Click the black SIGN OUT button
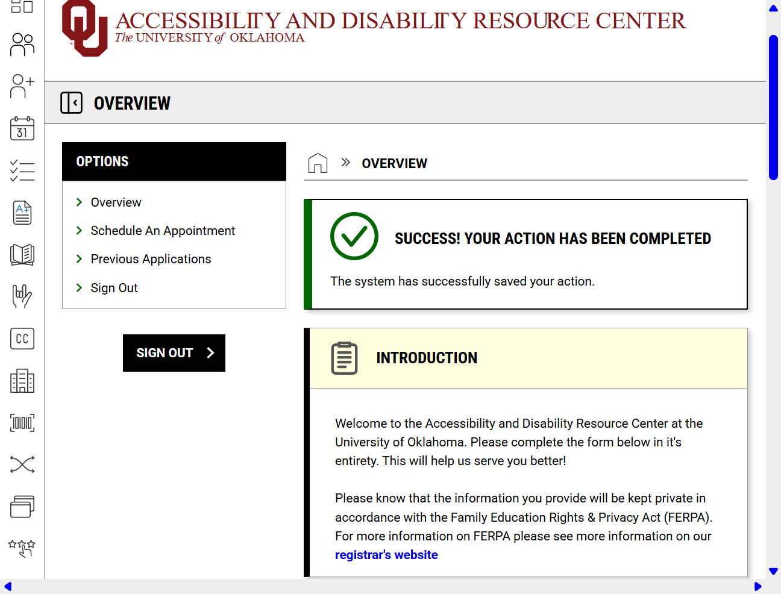The height and width of the screenshot is (594, 781). point(174,353)
